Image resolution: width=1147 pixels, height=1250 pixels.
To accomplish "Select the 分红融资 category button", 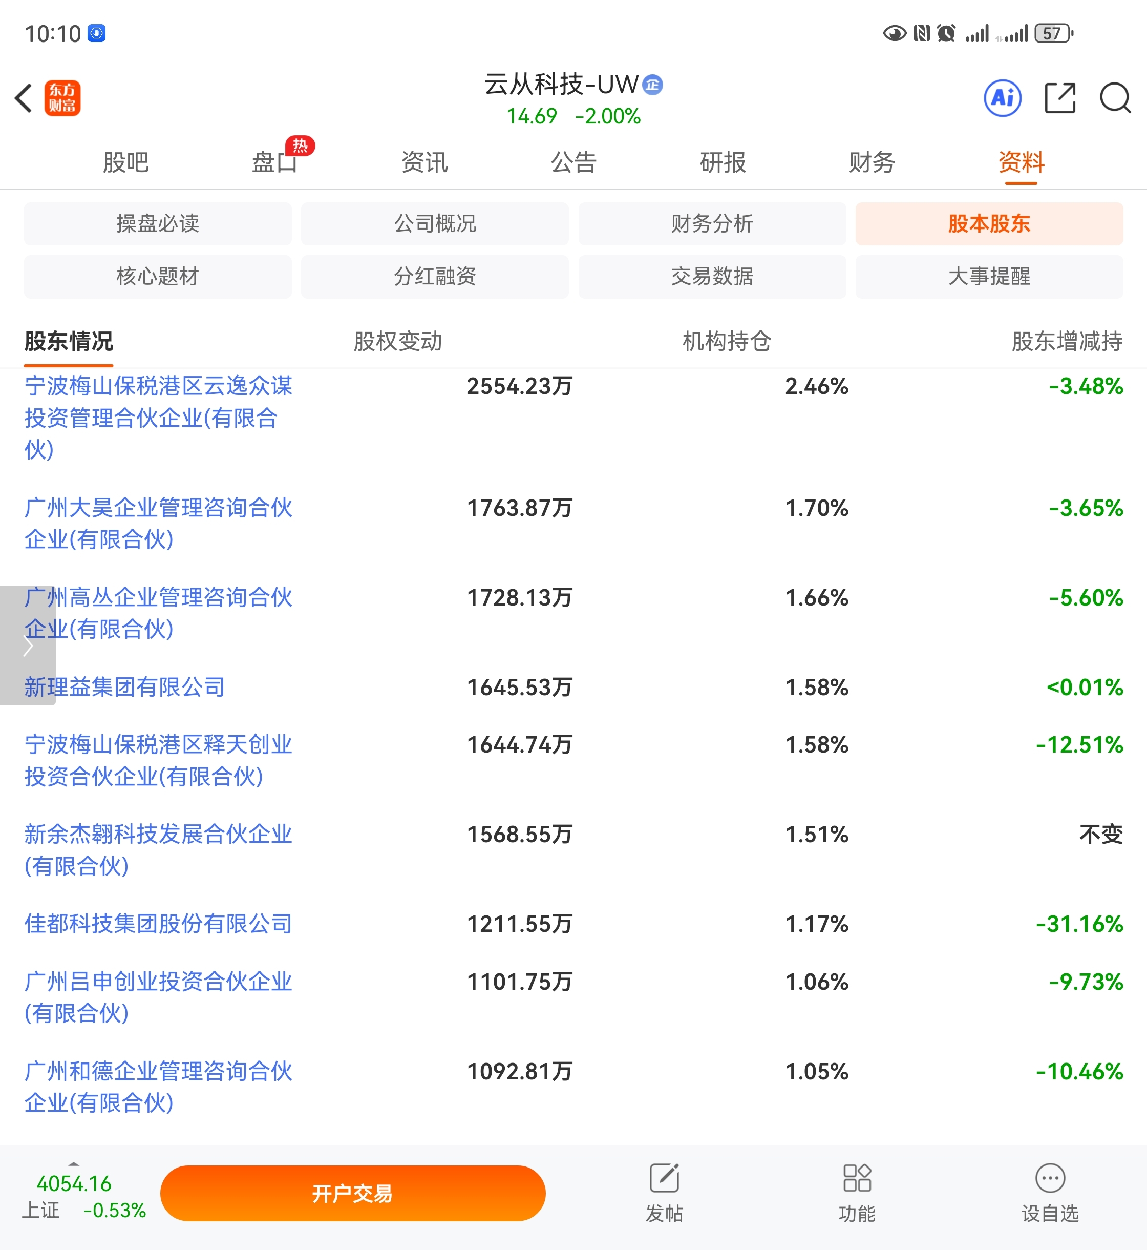I will pos(434,276).
